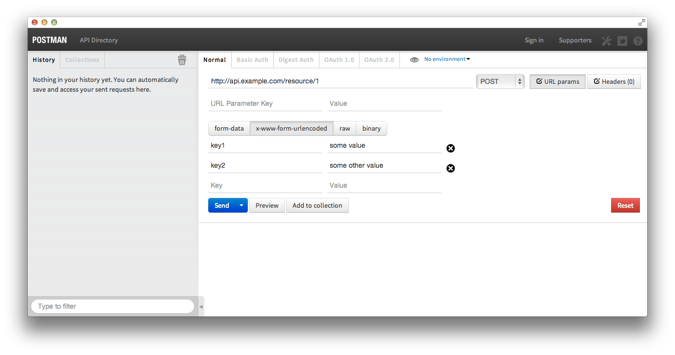Open the POST method dropdown
675x355 pixels.
click(x=500, y=81)
